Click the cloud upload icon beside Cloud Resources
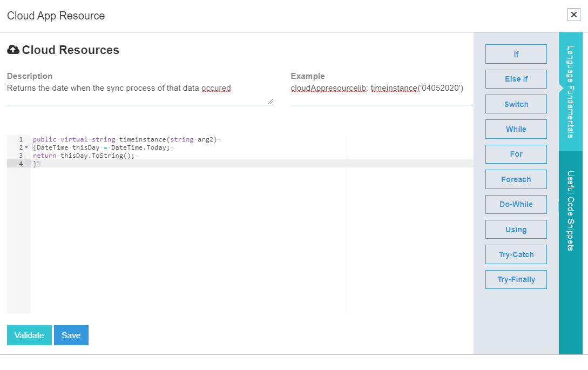 13,50
